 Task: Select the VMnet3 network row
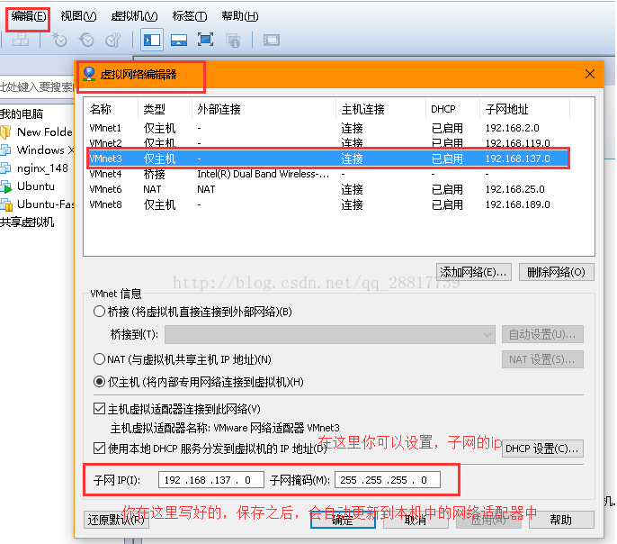(x=328, y=159)
